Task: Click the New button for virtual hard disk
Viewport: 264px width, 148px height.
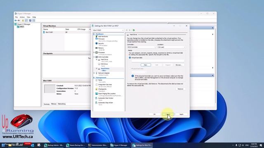Action: [146, 65]
